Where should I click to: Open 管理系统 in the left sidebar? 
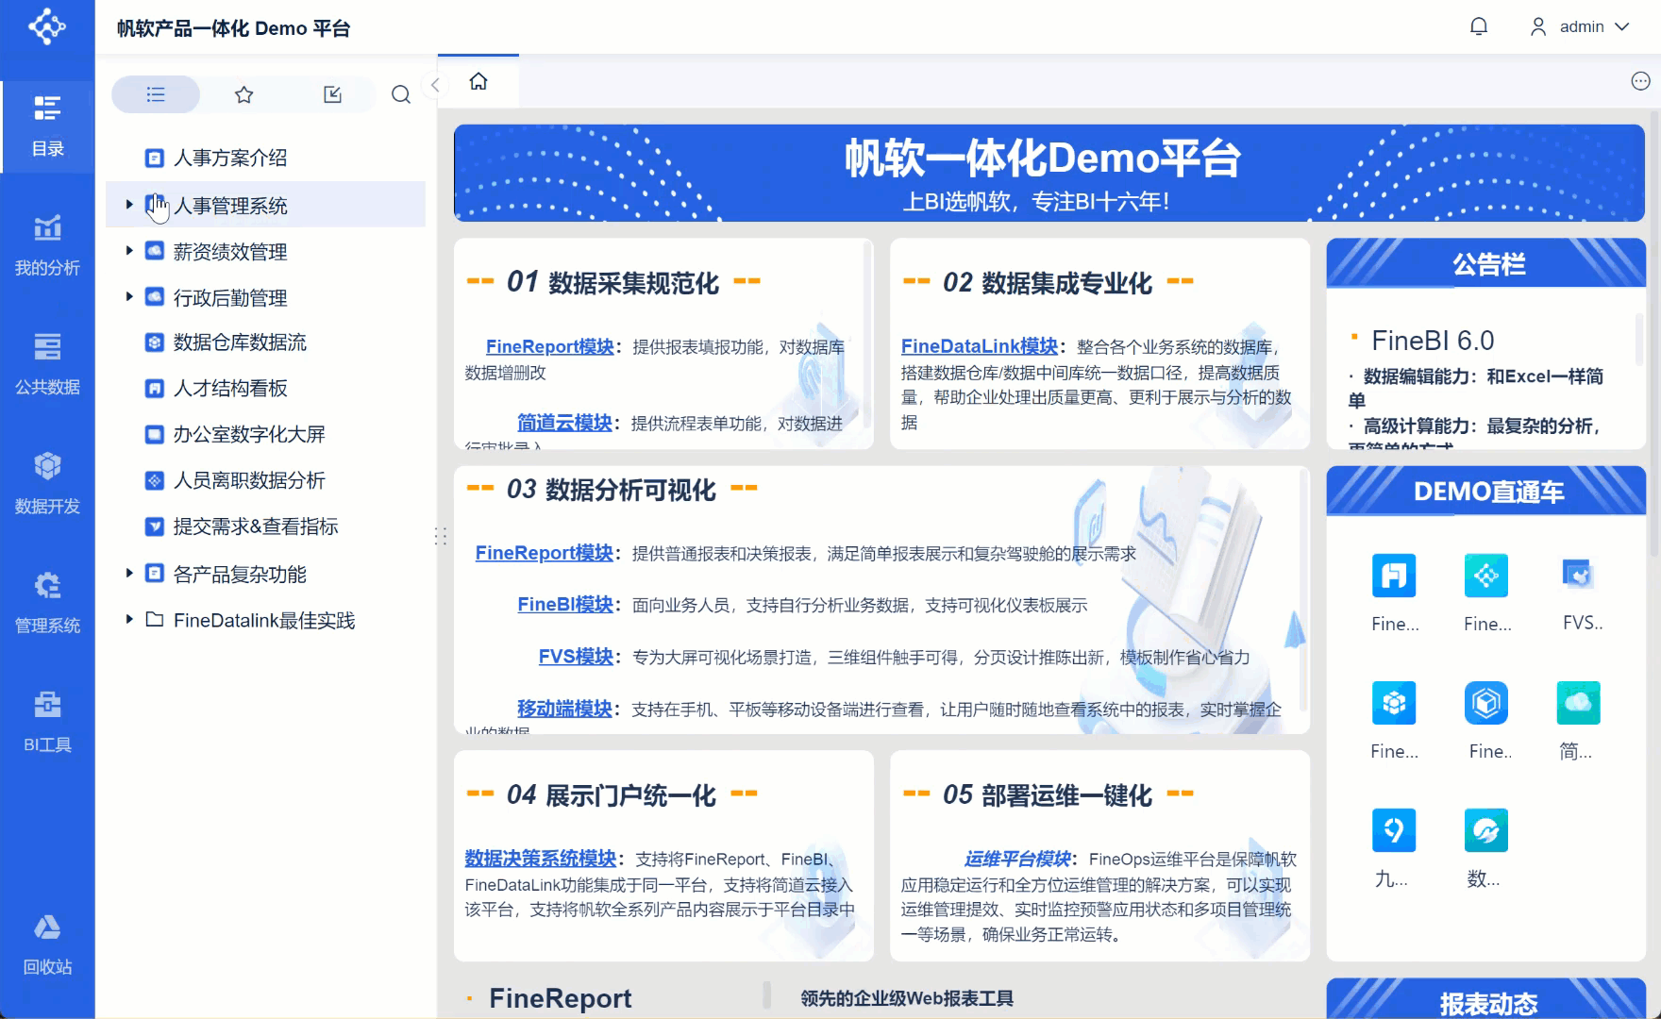tap(47, 603)
